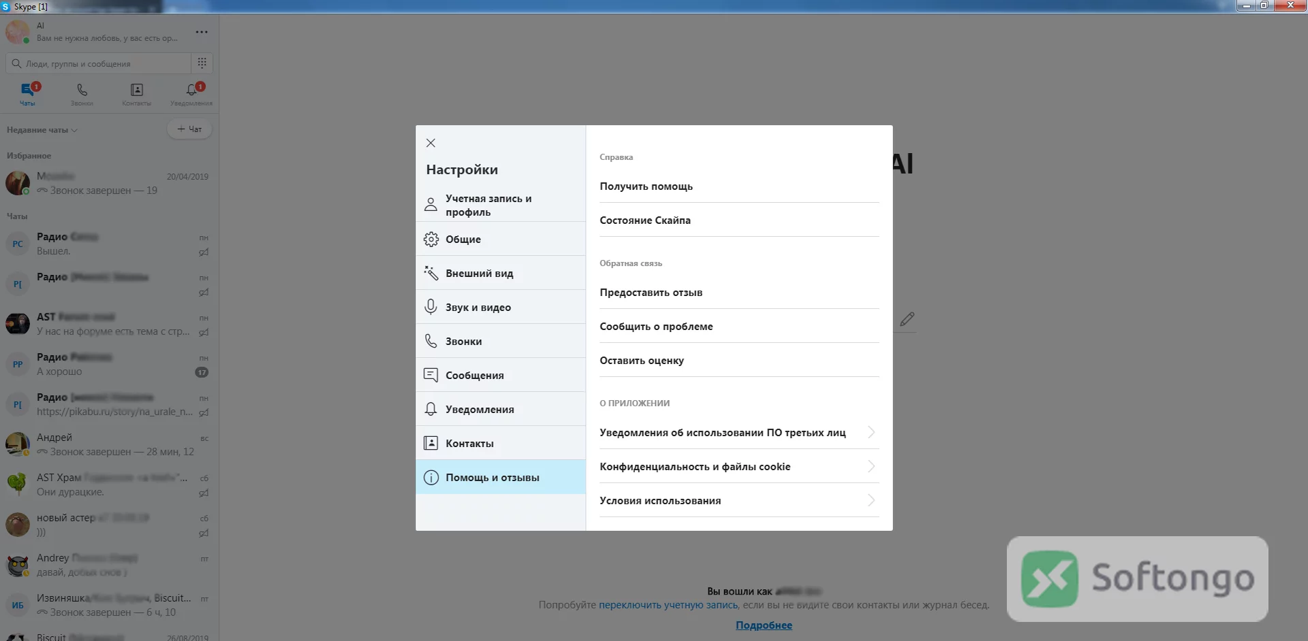Select Получить помощь in Help section
This screenshot has height=641, width=1308.
[x=739, y=186]
